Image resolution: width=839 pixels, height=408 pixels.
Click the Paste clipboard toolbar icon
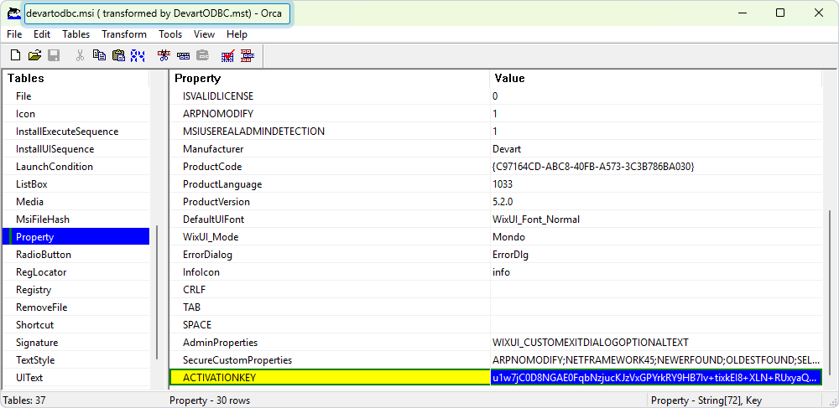pos(118,55)
